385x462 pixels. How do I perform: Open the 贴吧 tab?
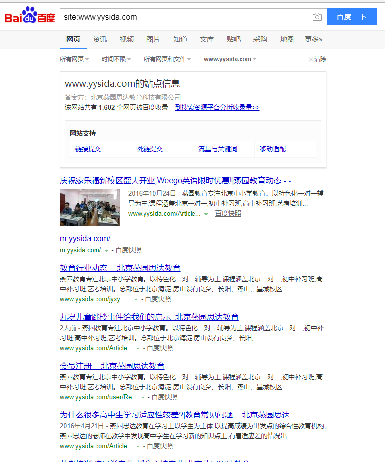[x=234, y=39]
